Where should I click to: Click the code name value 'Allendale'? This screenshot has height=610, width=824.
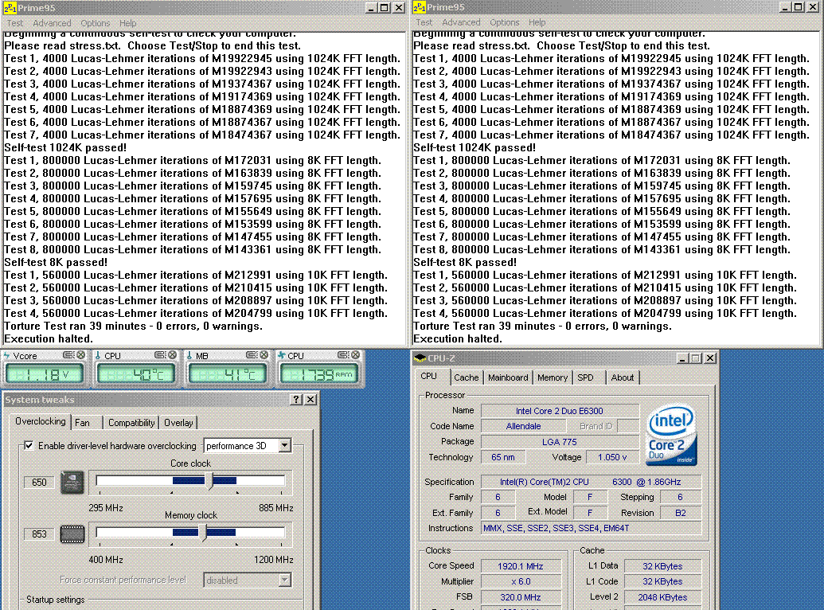(x=523, y=426)
